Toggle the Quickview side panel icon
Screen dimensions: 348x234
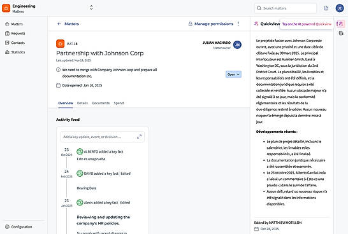(x=341, y=24)
